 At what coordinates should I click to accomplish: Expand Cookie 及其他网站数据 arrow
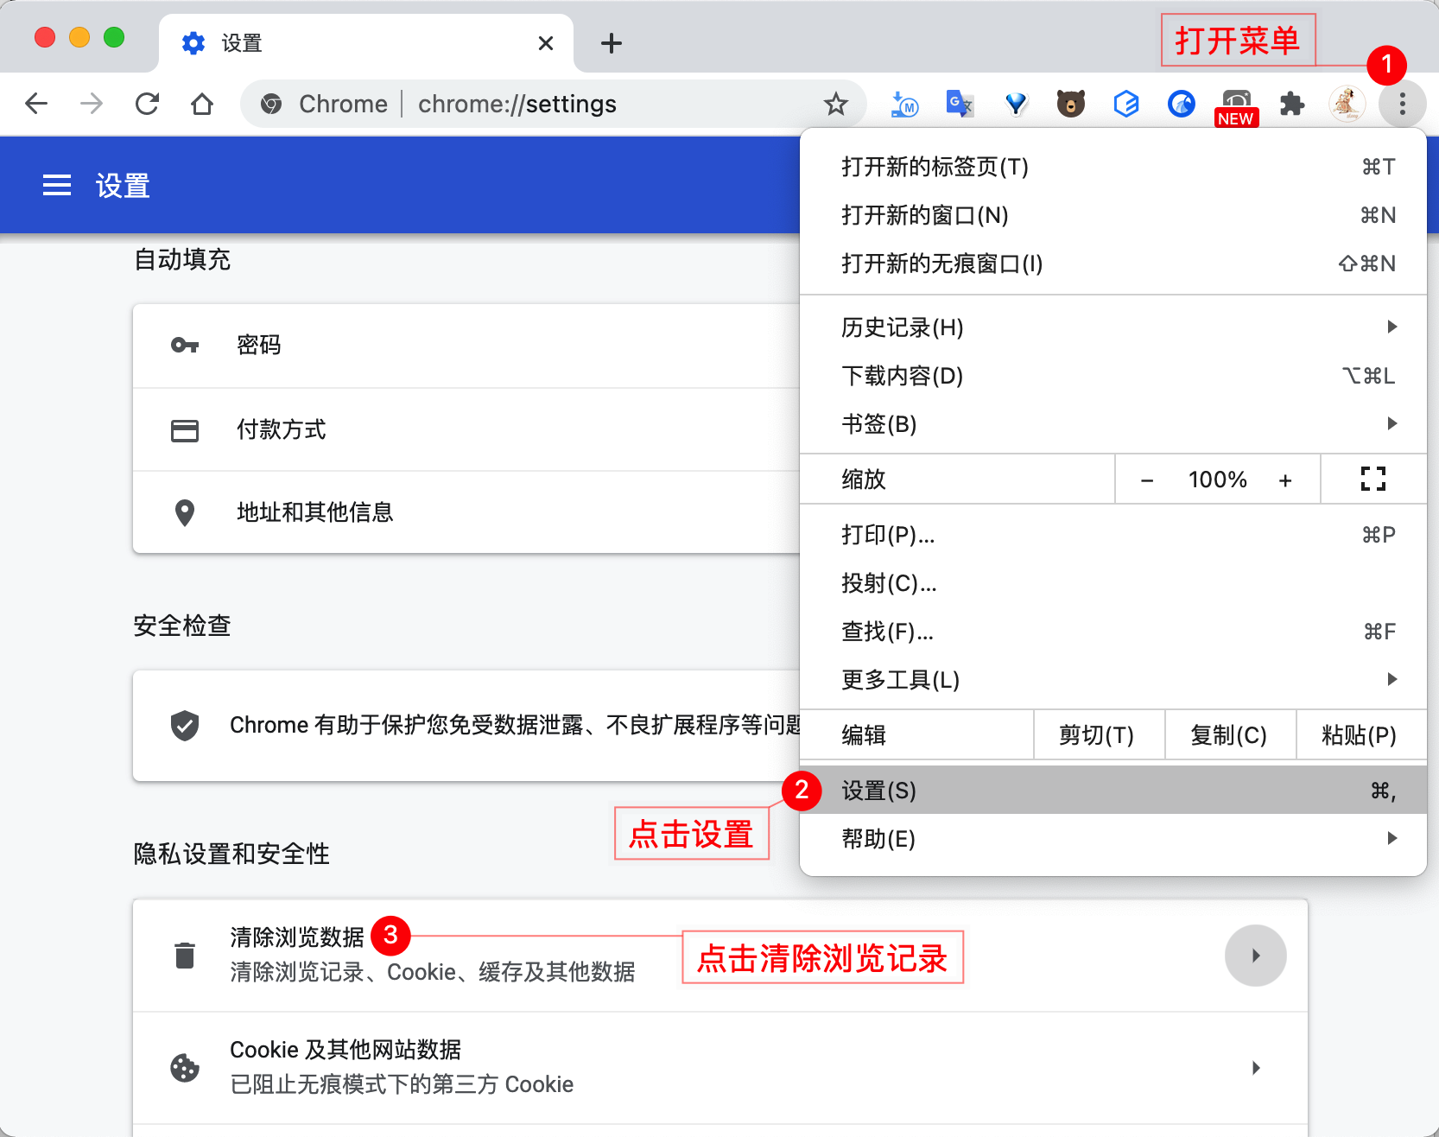pos(1256,1068)
